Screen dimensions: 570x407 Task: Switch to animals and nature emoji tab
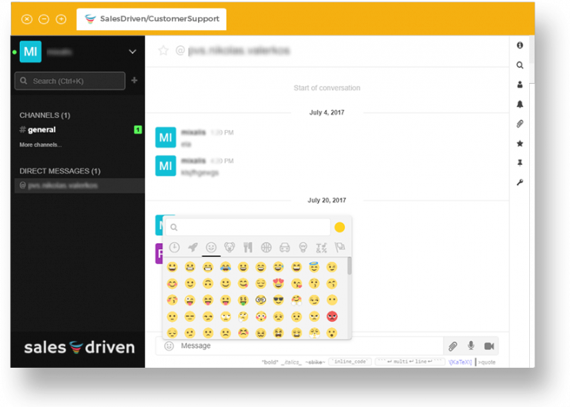(x=230, y=248)
